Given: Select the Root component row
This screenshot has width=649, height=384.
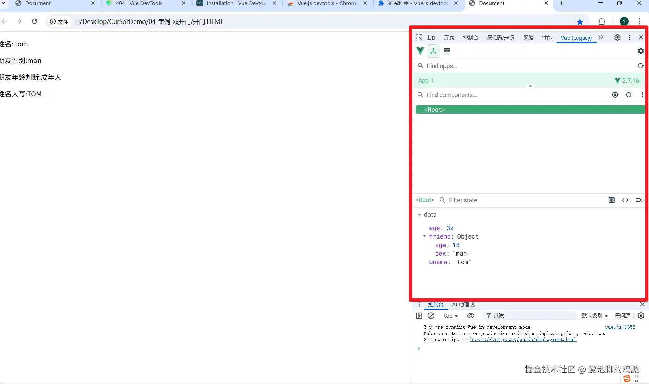Looking at the screenshot, I should 530,110.
